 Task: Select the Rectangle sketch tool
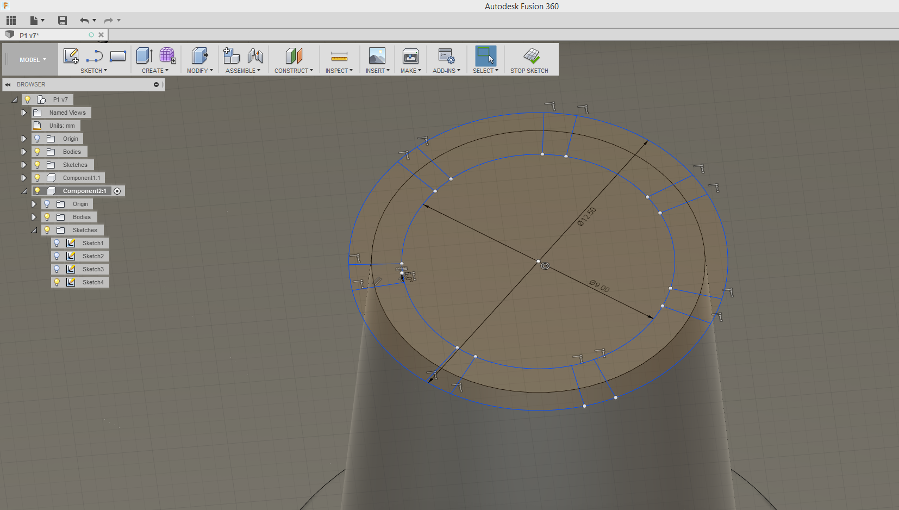(x=118, y=56)
